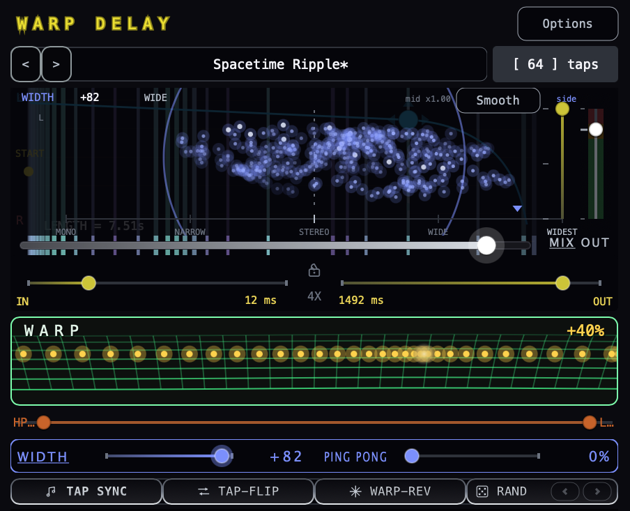Go to next preset with > button

pos(56,64)
